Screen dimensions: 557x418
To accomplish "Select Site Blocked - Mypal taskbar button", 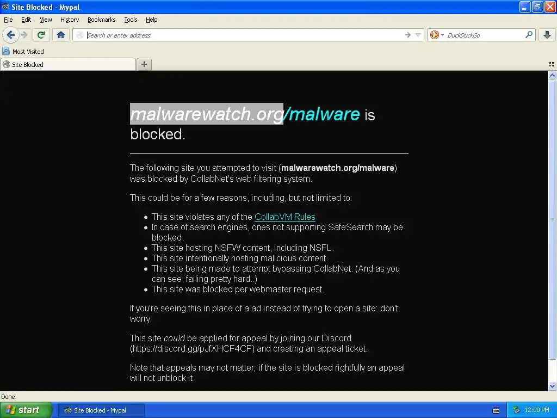I will (101, 410).
